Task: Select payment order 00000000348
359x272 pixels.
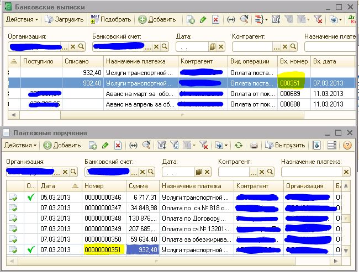Action: (x=104, y=218)
